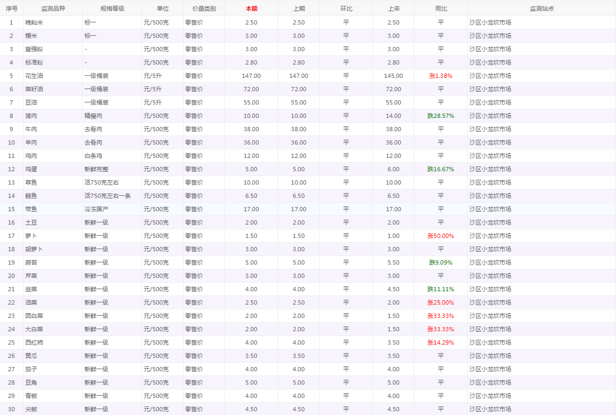Click the 本期 column header in red
This screenshot has height=415, width=616.
click(251, 9)
